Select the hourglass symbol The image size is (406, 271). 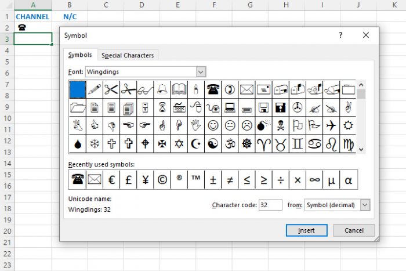162,107
